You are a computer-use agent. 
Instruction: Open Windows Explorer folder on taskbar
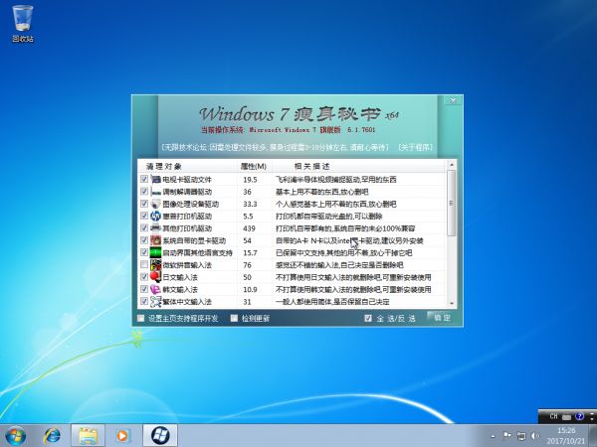(88, 436)
